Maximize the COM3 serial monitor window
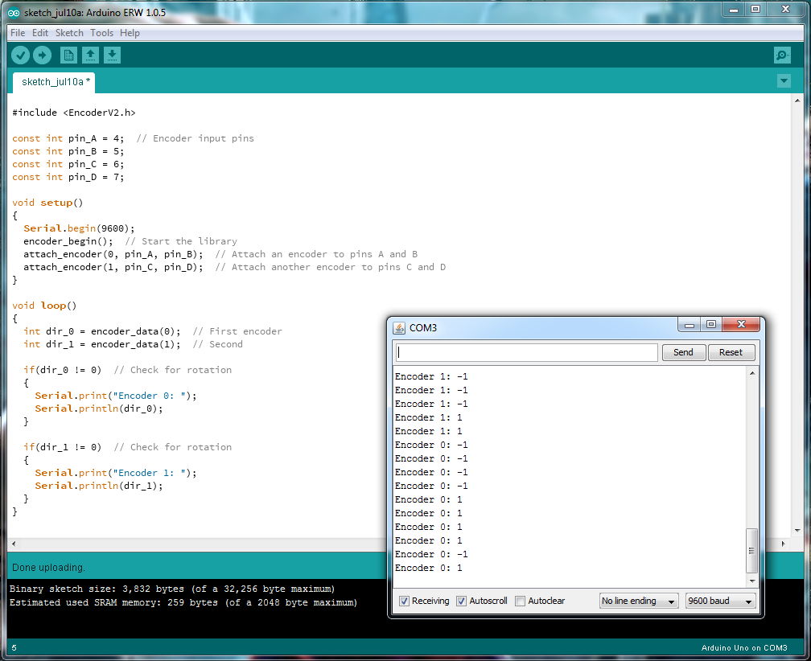Image resolution: width=811 pixels, height=661 pixels. point(711,325)
